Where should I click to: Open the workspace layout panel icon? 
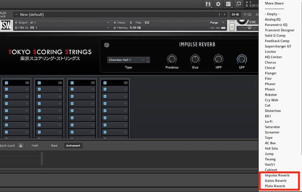point(228,4)
